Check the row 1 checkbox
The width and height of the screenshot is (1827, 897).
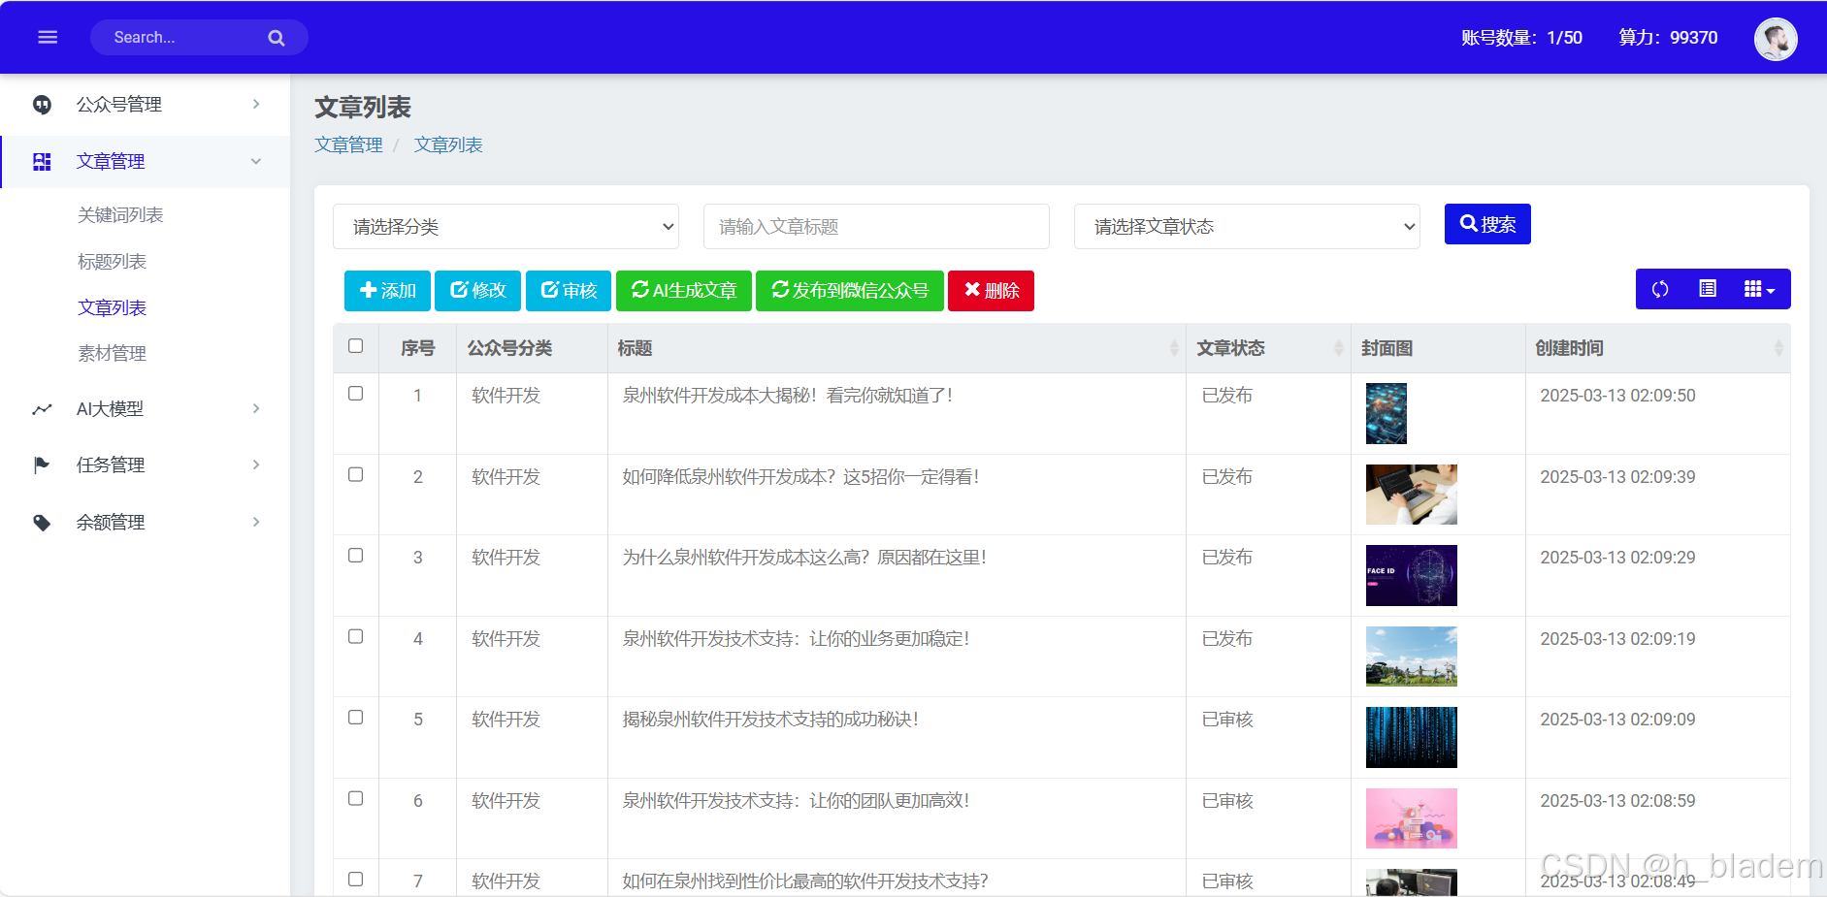pos(356,394)
